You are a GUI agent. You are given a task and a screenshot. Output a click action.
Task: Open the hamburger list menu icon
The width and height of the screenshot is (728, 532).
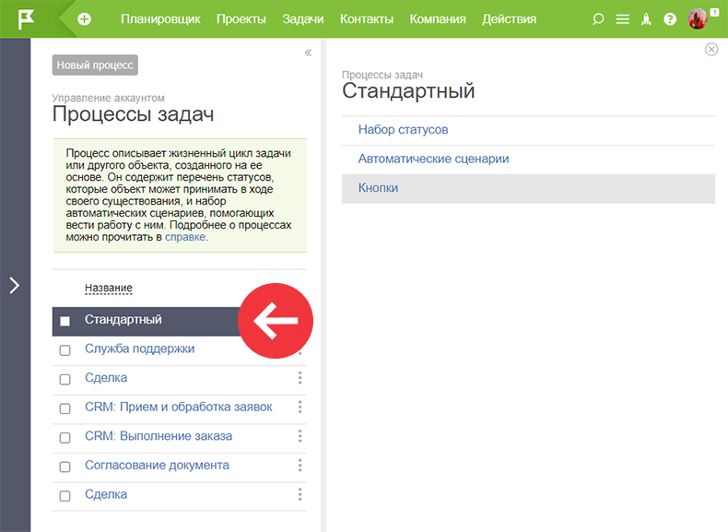(623, 19)
